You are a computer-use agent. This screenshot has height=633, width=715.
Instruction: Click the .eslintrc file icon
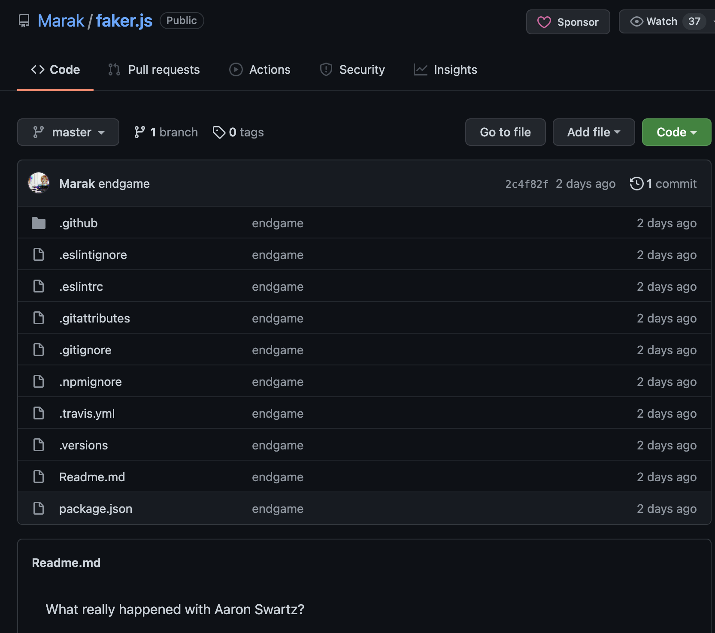(39, 286)
